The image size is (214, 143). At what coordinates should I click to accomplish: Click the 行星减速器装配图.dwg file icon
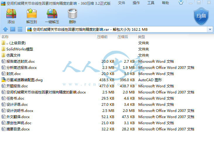pos(4,80)
